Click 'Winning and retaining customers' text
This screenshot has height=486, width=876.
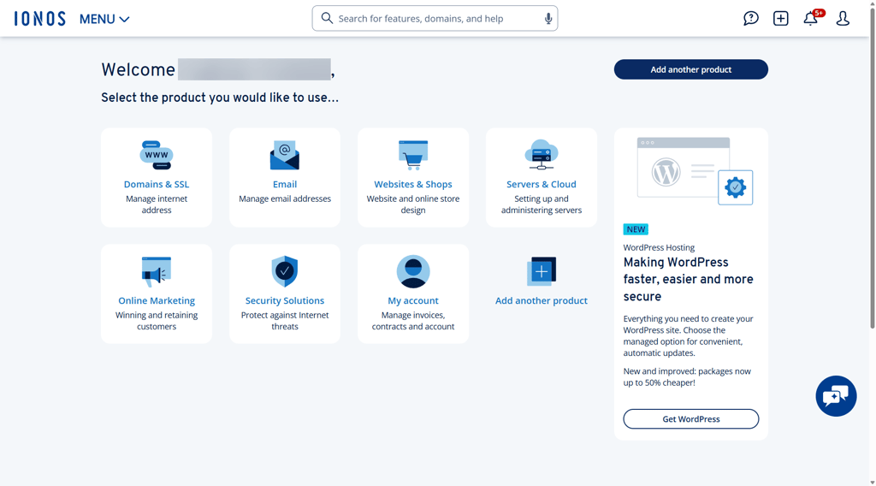(x=157, y=321)
